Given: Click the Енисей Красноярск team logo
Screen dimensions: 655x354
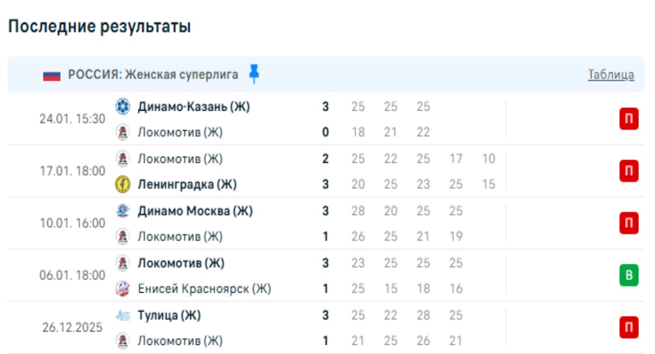Looking at the screenshot, I should (x=123, y=289).
